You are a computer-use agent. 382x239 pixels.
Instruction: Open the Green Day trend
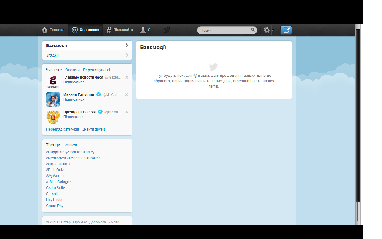pyautogui.click(x=55, y=206)
